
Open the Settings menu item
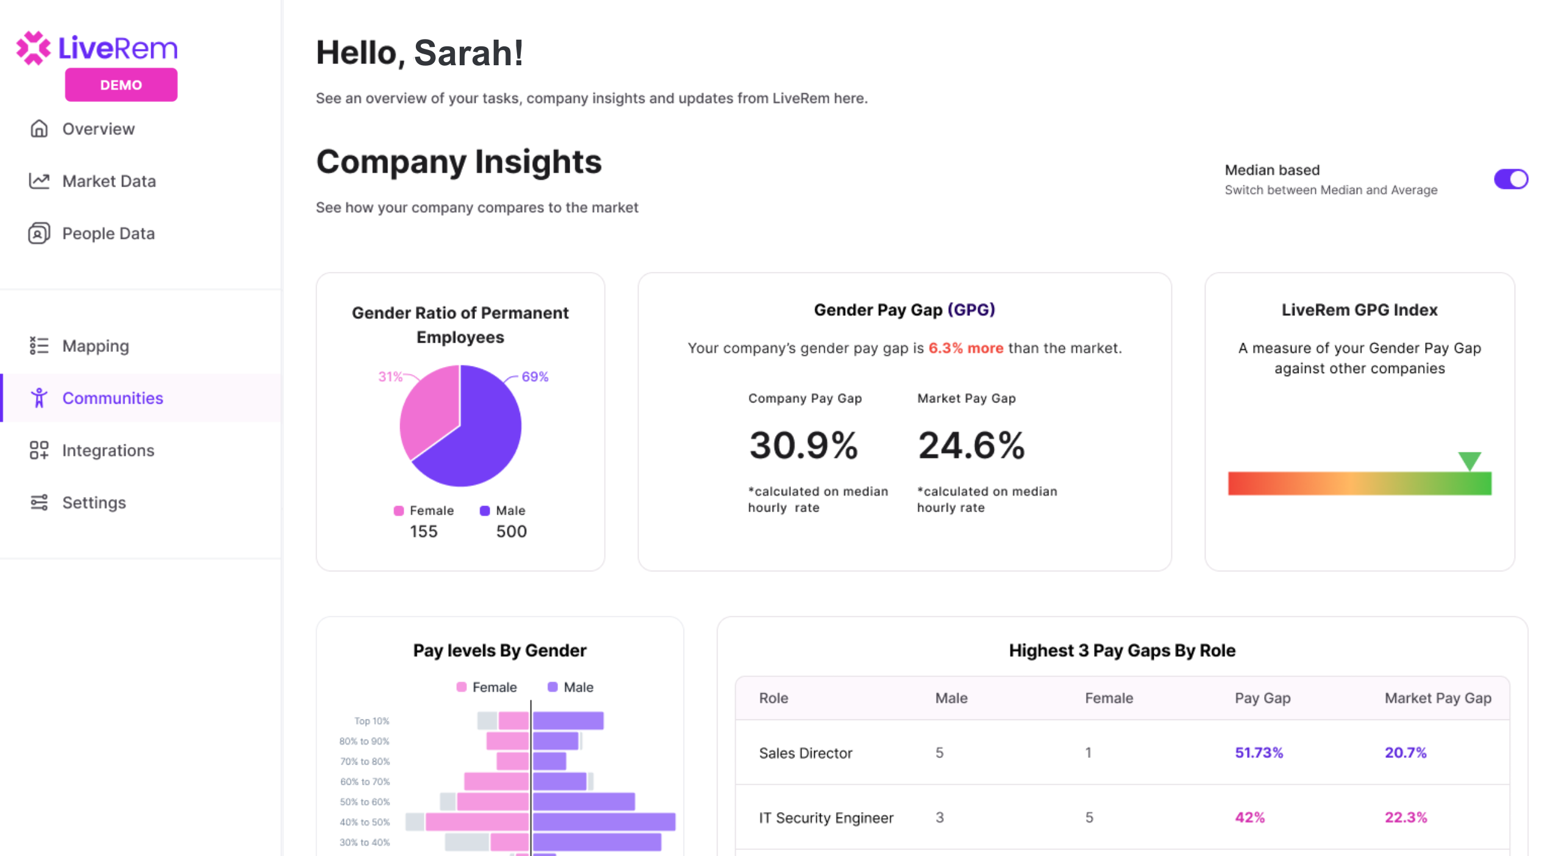click(x=94, y=502)
